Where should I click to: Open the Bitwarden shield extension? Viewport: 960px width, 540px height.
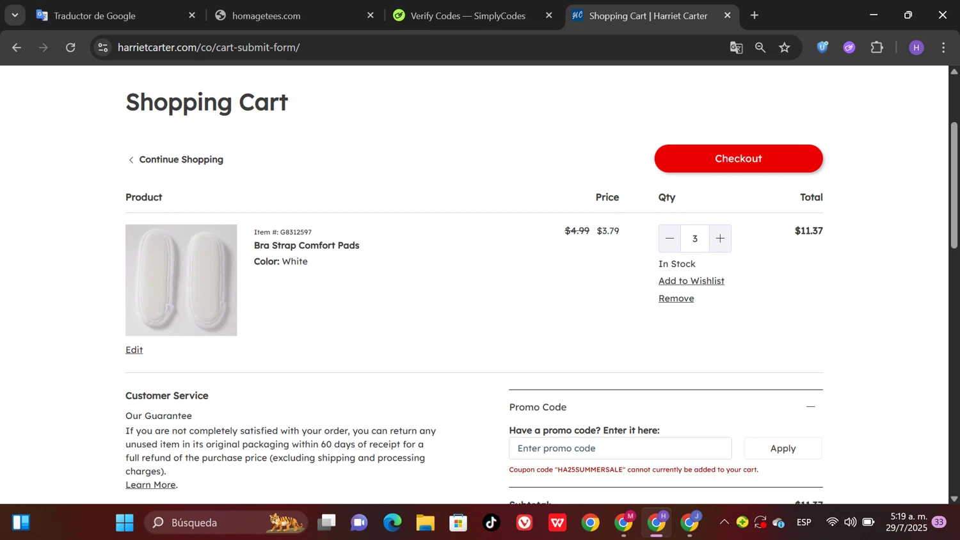tap(822, 47)
